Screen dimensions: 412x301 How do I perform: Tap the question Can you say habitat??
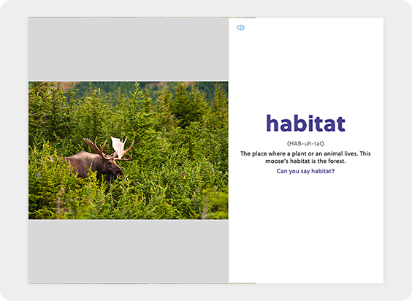pos(305,171)
